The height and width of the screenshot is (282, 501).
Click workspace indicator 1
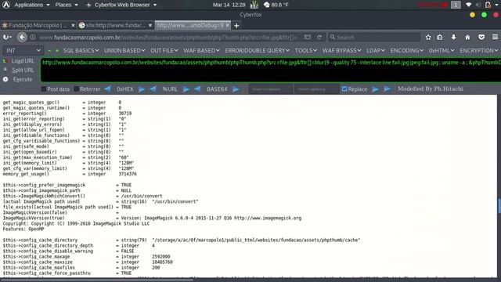[456, 5]
